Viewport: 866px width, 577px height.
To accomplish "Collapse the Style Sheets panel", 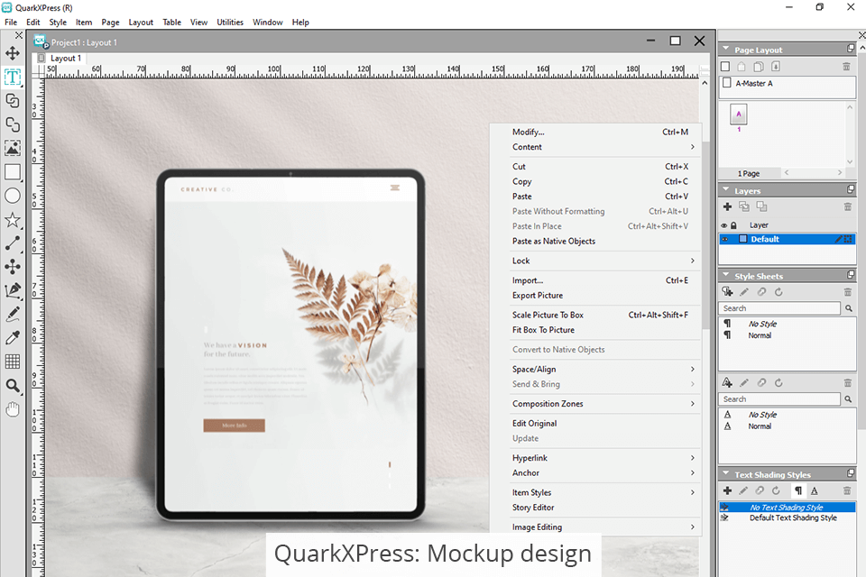I will pos(725,275).
